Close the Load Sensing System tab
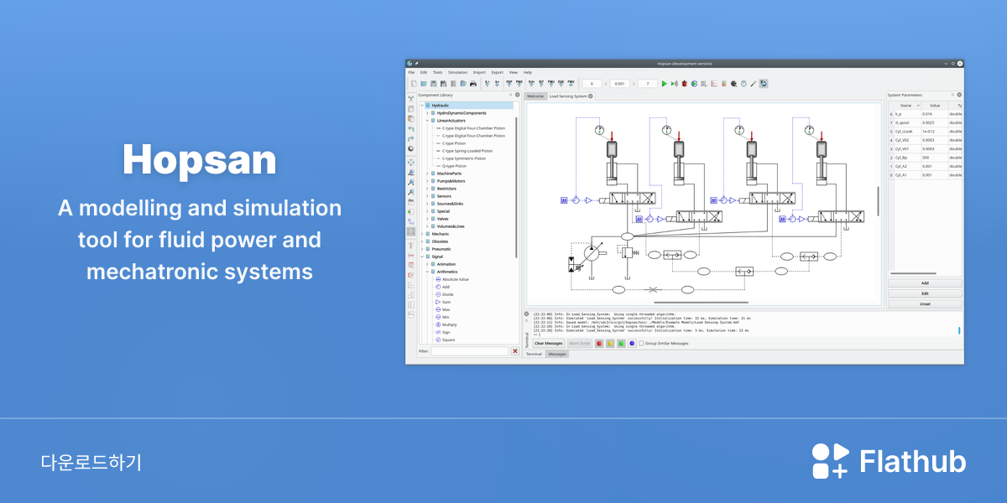The image size is (1007, 503). pyautogui.click(x=591, y=96)
